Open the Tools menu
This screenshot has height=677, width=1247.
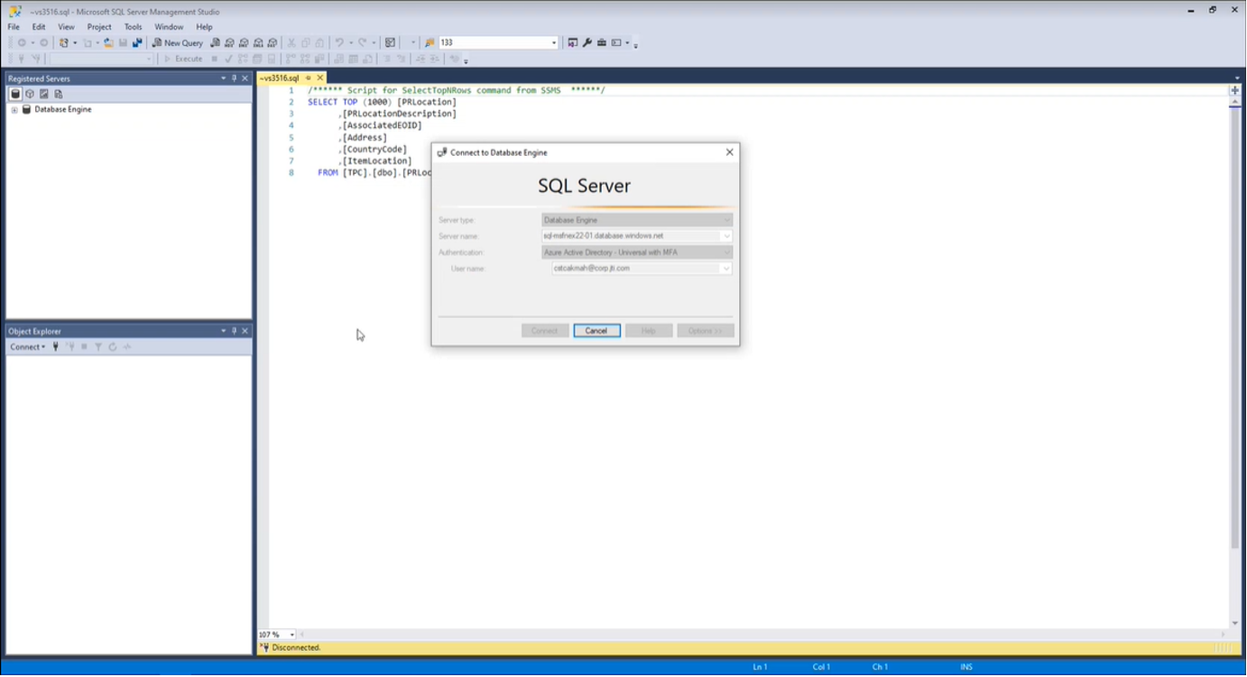click(x=134, y=27)
